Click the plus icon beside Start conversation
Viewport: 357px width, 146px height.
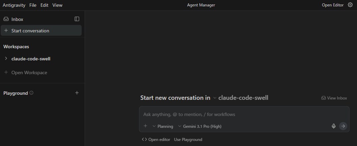pyautogui.click(x=6, y=31)
